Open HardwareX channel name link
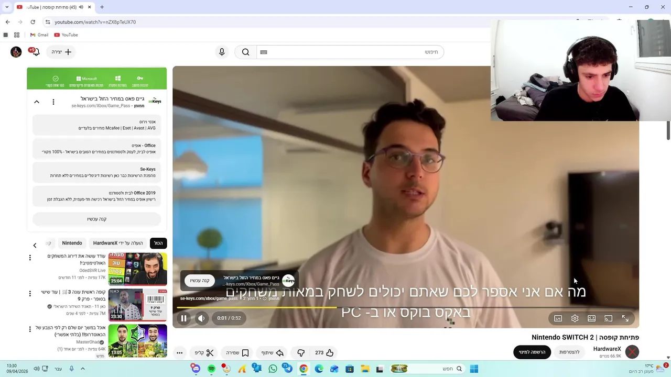 pos(607,349)
